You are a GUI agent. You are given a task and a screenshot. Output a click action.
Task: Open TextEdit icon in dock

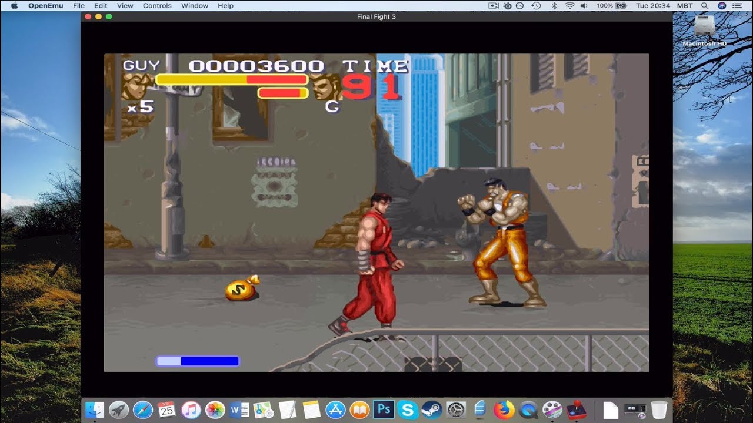click(287, 409)
